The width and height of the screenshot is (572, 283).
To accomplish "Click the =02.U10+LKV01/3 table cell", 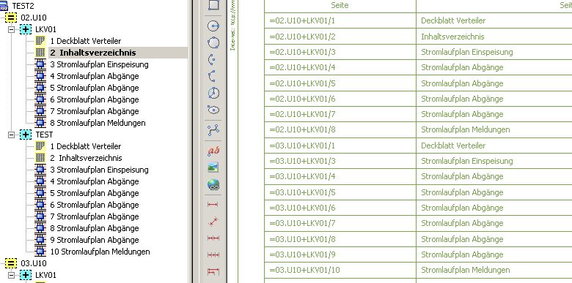I will (x=340, y=52).
